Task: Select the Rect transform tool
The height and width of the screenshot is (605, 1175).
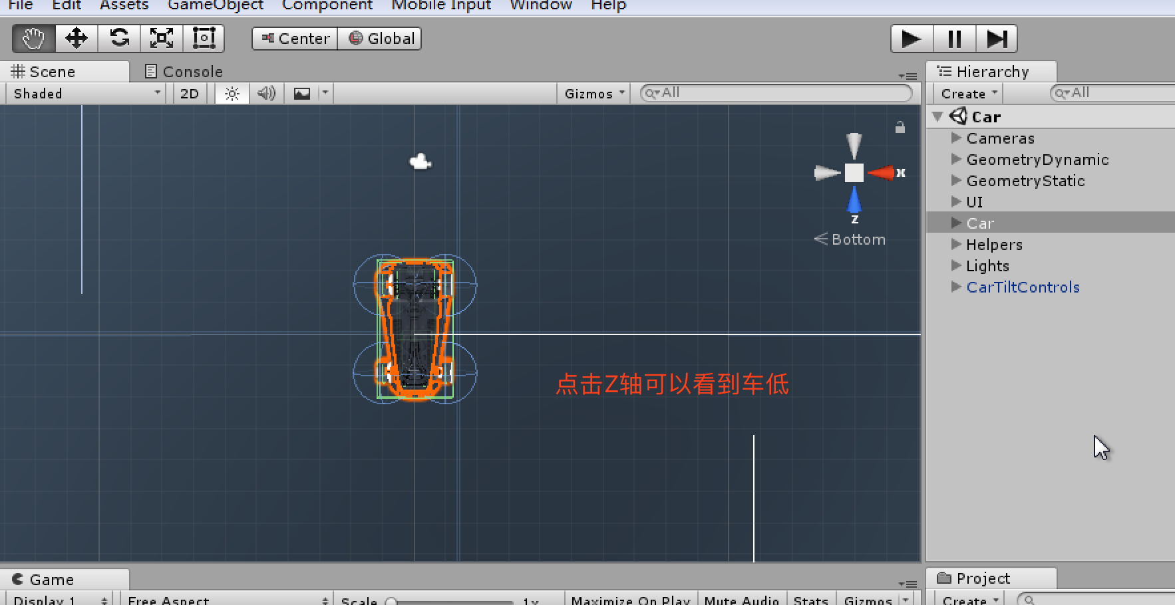Action: 204,38
